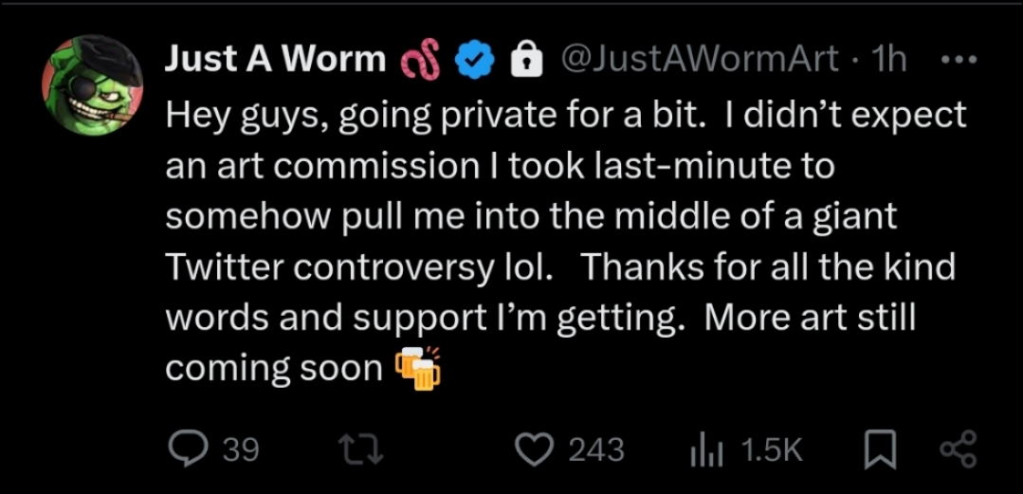Click the clinking beer mugs emoji
The height and width of the screenshot is (494, 1023).
pyautogui.click(x=418, y=367)
